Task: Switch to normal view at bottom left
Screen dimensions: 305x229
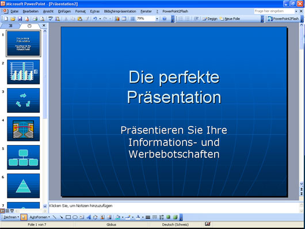Action: [x=2, y=211]
